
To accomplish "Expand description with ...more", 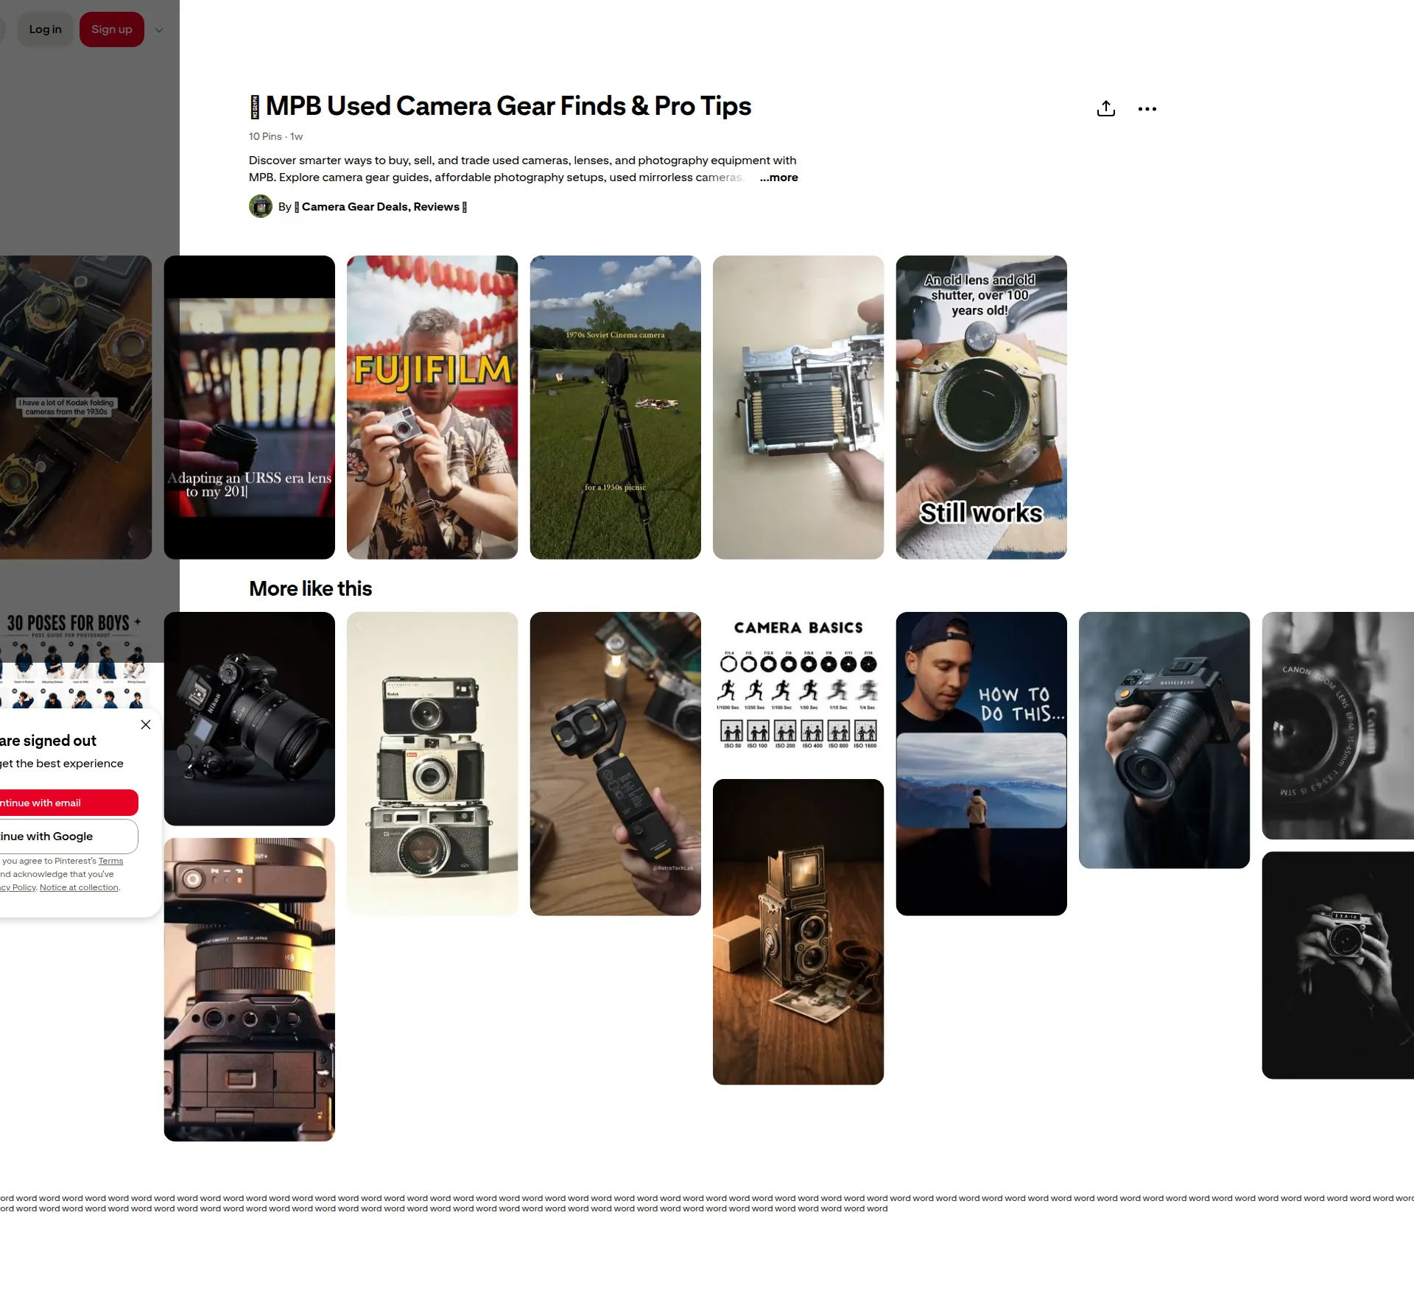I will [778, 177].
